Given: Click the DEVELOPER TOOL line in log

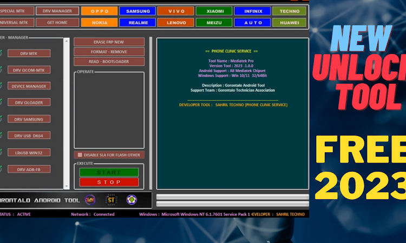Looking at the screenshot, I should 233,105.
